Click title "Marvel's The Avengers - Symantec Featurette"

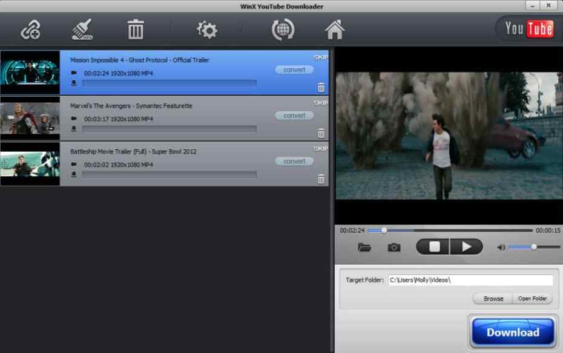tap(131, 106)
